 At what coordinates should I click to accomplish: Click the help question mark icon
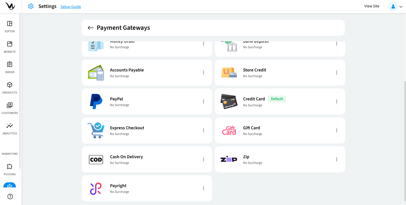coord(10,196)
